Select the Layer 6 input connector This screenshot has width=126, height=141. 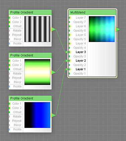point(69,26)
